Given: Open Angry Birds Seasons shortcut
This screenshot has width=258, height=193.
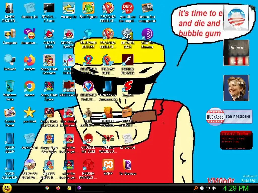Looking at the screenshot, I should point(49,65).
